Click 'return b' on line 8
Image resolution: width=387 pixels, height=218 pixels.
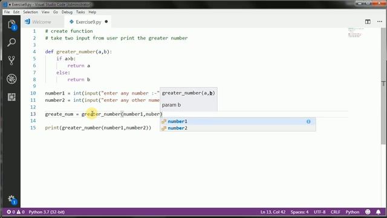[x=79, y=79]
